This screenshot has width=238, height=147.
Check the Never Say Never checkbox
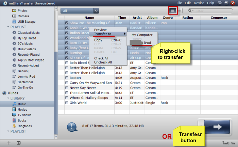pyautogui.click(x=67, y=88)
